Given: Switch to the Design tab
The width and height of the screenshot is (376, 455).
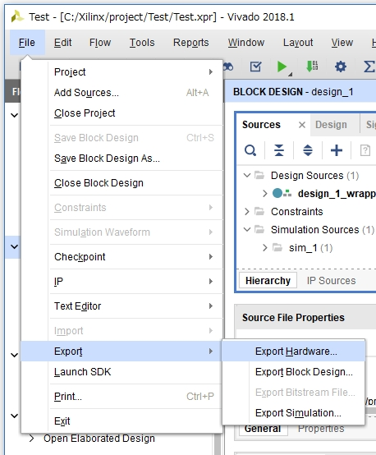Looking at the screenshot, I should coord(331,125).
